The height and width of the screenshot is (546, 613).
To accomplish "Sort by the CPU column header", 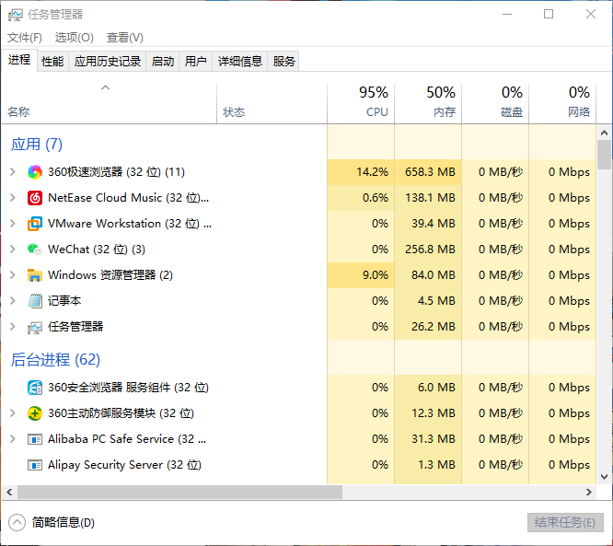I will [x=361, y=104].
